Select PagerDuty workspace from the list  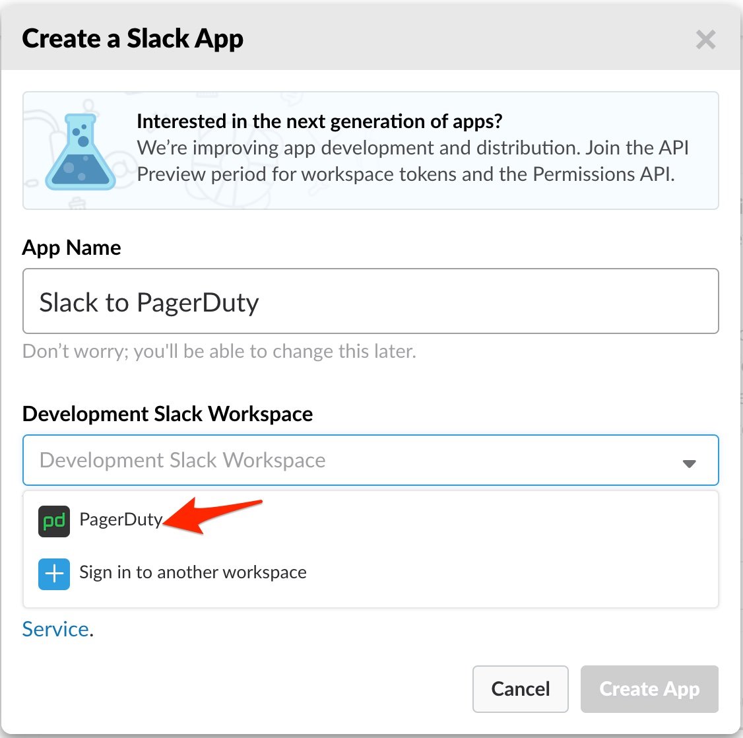[121, 520]
